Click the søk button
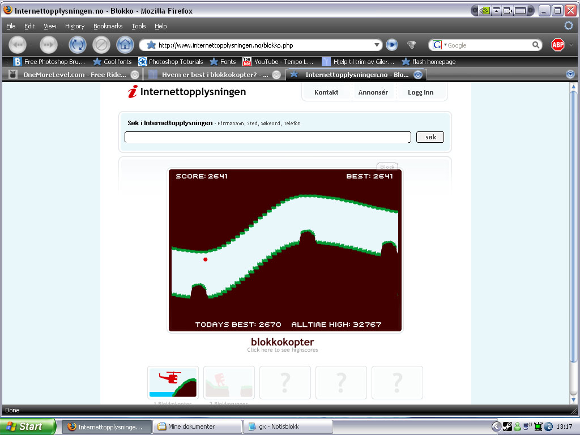The image size is (580, 435). pos(430,137)
